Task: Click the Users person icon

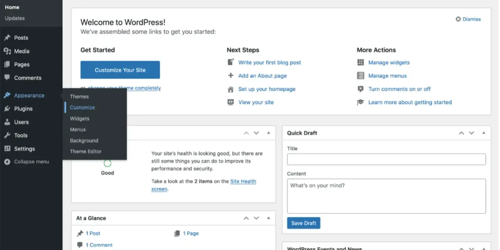Action: (x=7, y=122)
